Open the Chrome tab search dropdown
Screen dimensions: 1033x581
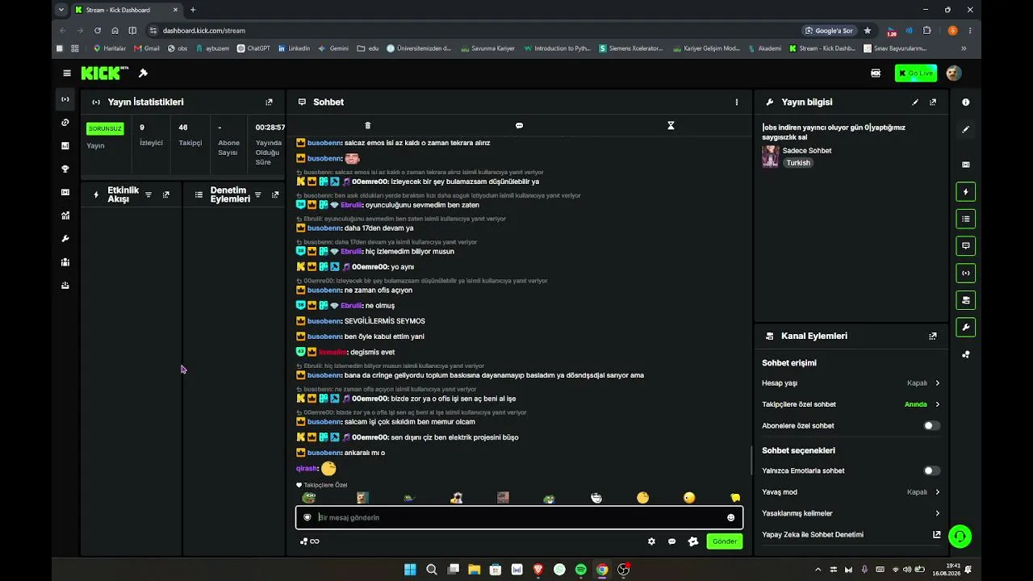[61, 10]
